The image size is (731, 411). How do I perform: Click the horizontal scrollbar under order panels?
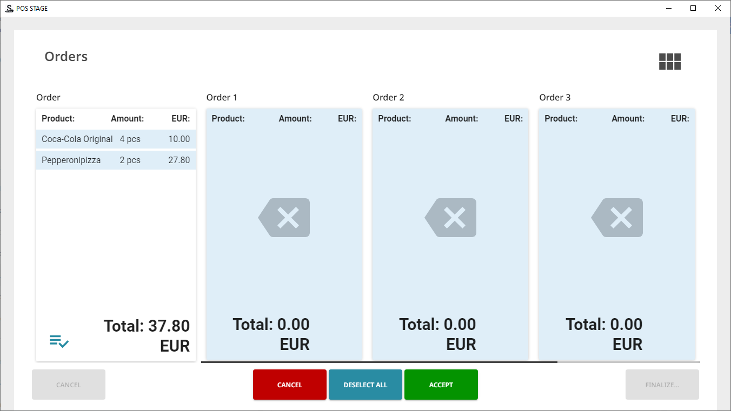click(x=378, y=362)
